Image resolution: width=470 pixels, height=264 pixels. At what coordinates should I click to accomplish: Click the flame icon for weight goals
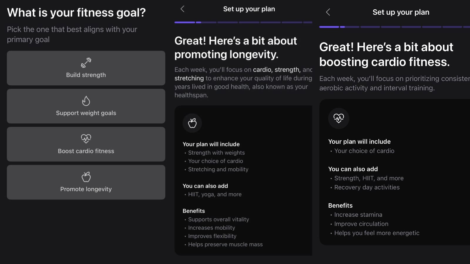click(x=86, y=101)
